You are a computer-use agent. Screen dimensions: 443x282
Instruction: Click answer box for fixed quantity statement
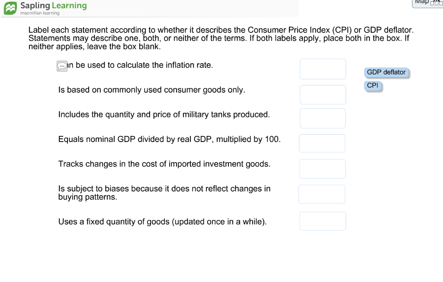(x=323, y=221)
